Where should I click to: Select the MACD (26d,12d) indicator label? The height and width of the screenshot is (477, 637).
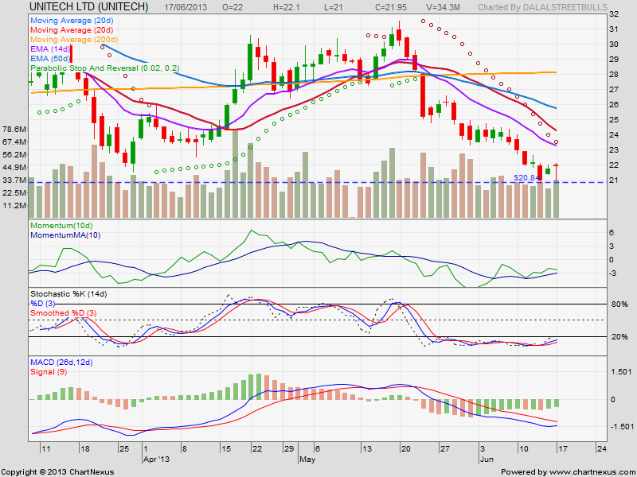(x=61, y=363)
